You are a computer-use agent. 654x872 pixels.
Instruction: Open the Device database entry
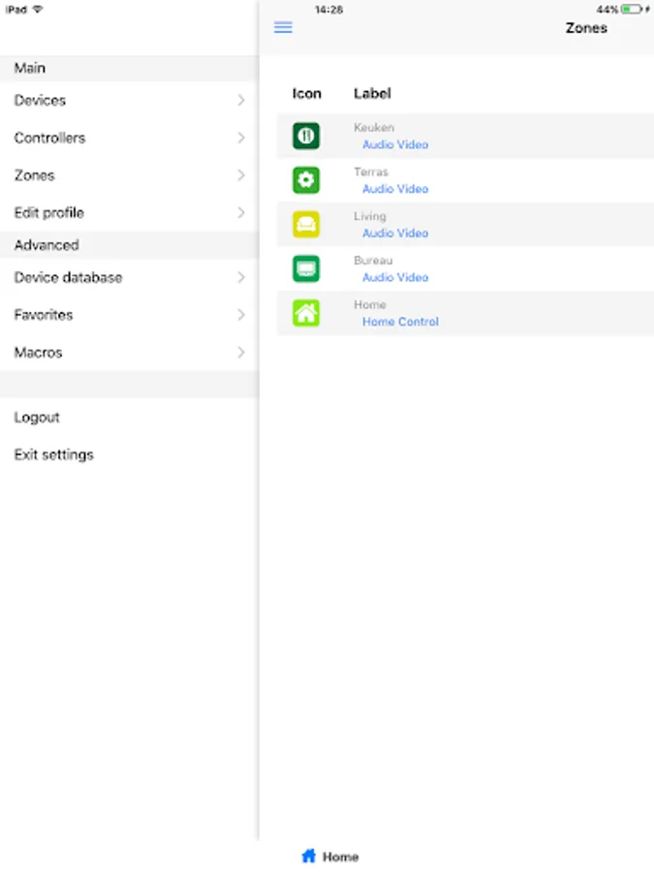[129, 277]
